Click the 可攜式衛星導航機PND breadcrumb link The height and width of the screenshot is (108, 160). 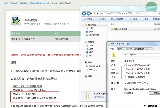[x=40, y=3]
